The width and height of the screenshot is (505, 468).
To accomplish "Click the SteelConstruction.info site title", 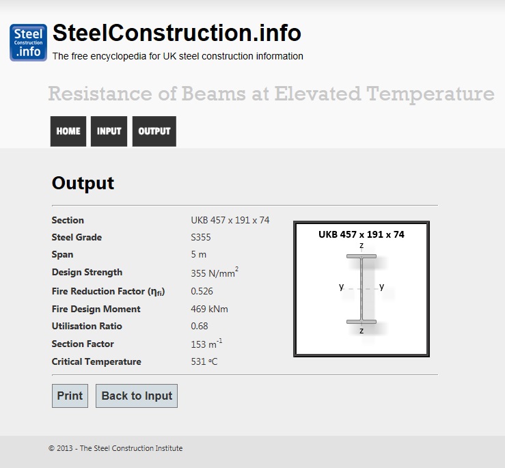I will tap(177, 33).
